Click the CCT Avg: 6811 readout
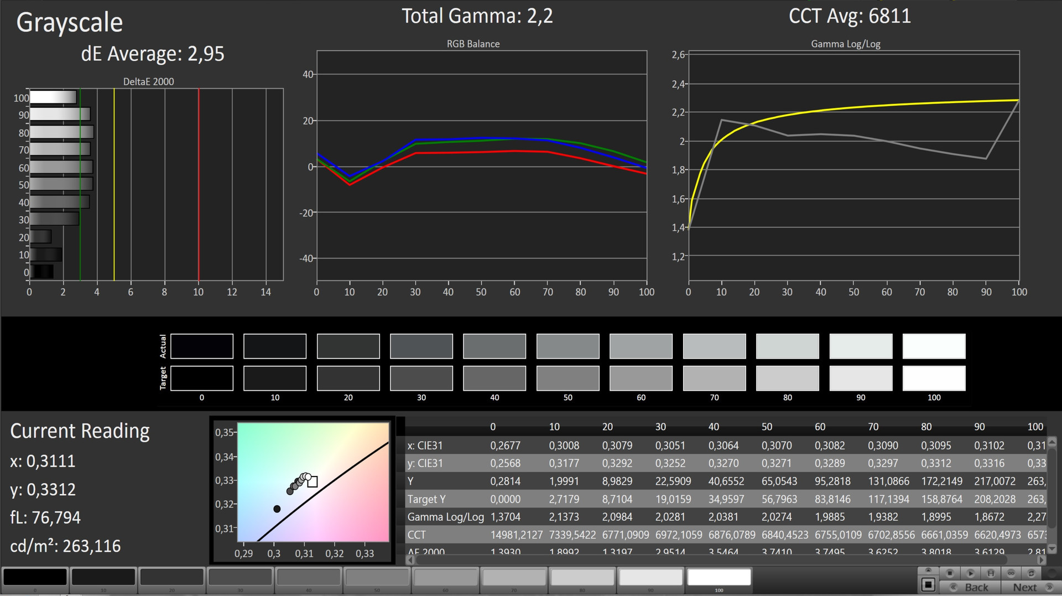This screenshot has width=1062, height=596. [x=850, y=16]
